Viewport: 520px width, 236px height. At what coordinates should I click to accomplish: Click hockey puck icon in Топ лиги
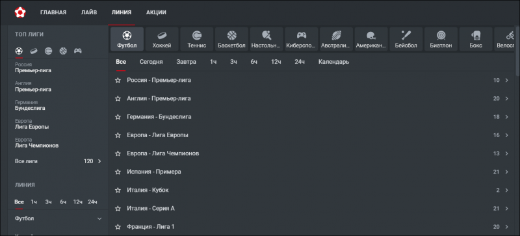click(34, 51)
